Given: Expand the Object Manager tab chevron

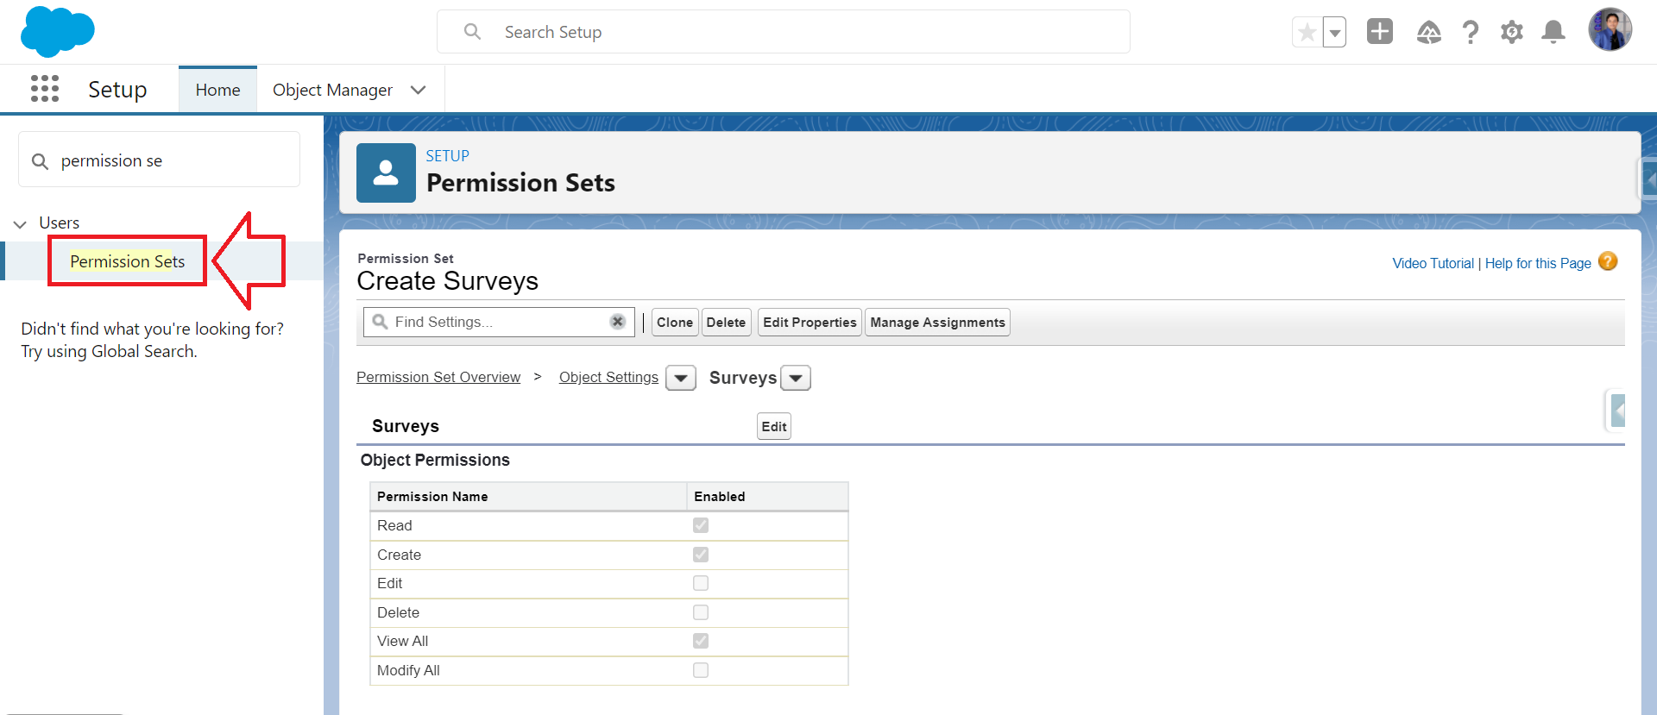Looking at the screenshot, I should tap(419, 90).
